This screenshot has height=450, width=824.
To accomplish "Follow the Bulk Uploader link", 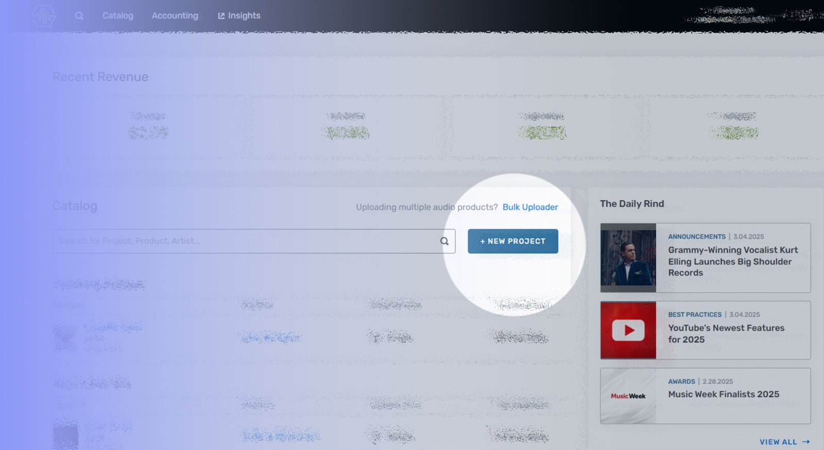I will tap(530, 207).
